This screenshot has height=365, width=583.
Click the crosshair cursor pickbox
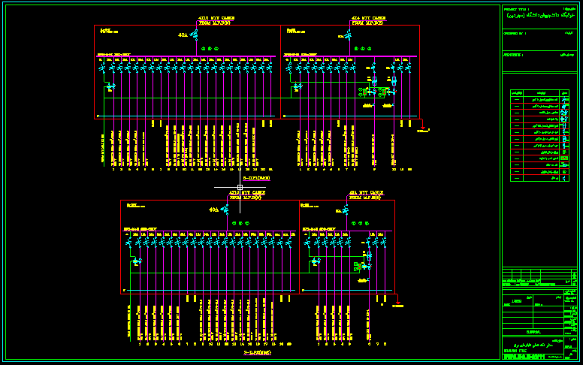point(240,187)
